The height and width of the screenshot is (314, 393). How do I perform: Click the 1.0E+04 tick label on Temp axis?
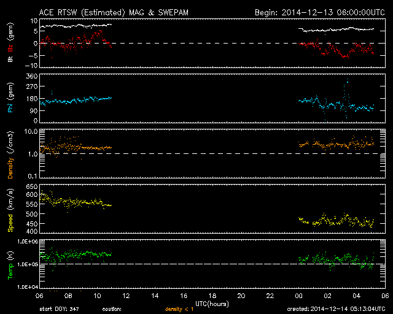tap(27, 287)
